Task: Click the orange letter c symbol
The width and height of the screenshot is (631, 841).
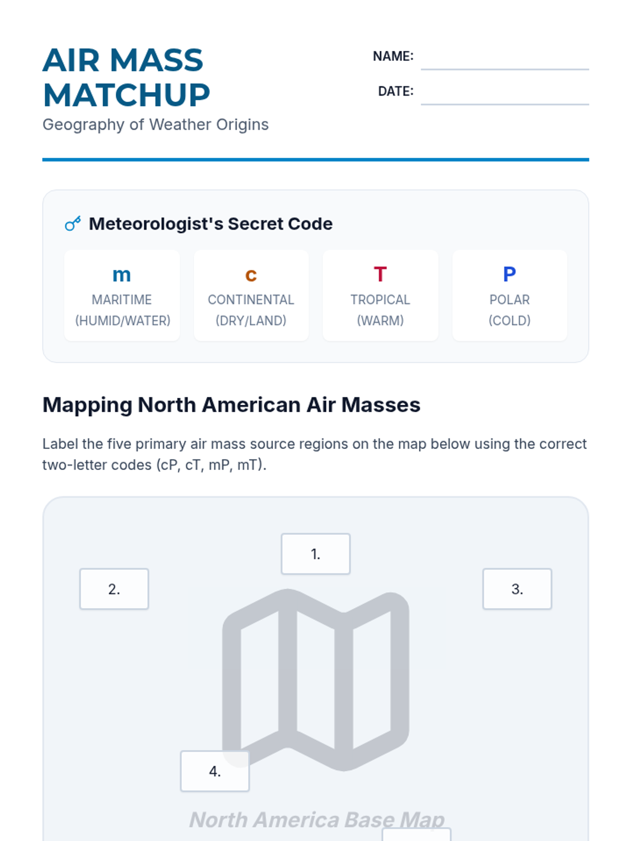Action: point(251,274)
